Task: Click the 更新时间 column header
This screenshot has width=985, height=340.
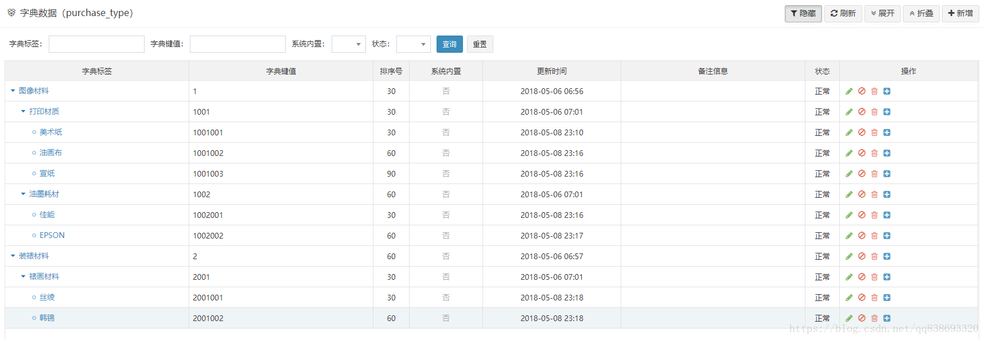Action: pyautogui.click(x=552, y=71)
